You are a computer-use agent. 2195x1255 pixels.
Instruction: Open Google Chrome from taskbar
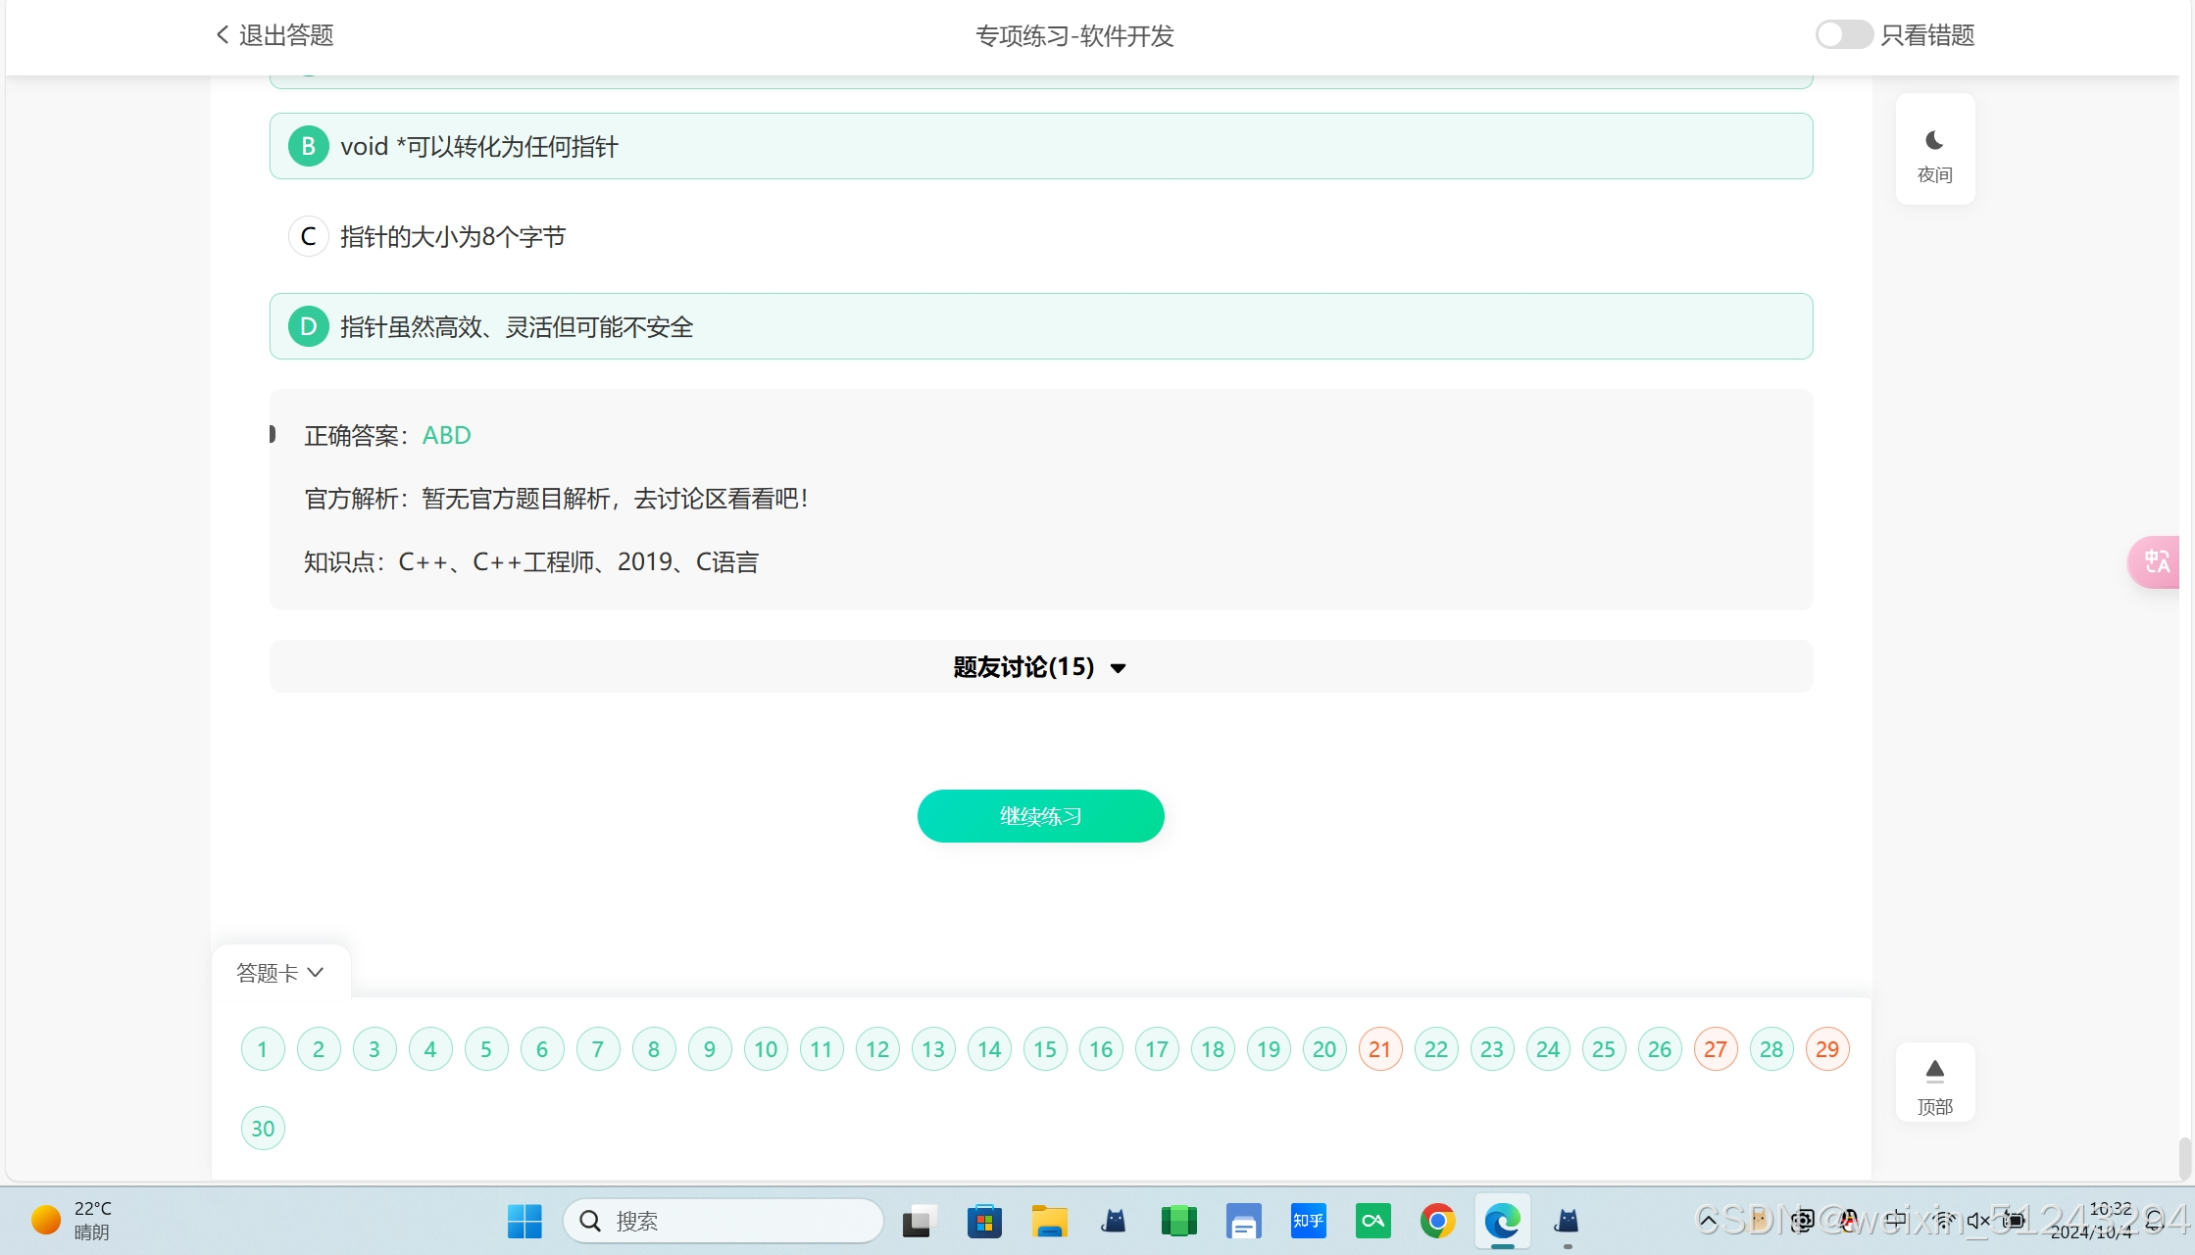click(1437, 1221)
